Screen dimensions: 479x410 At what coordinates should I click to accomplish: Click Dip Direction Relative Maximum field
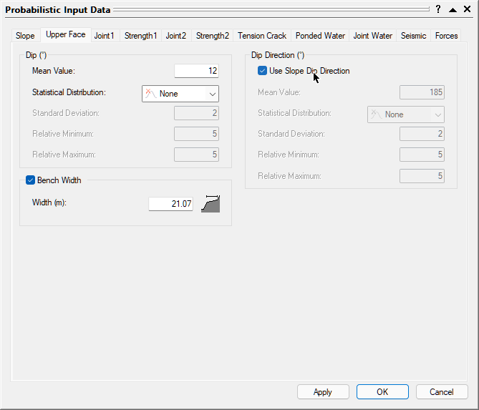422,176
